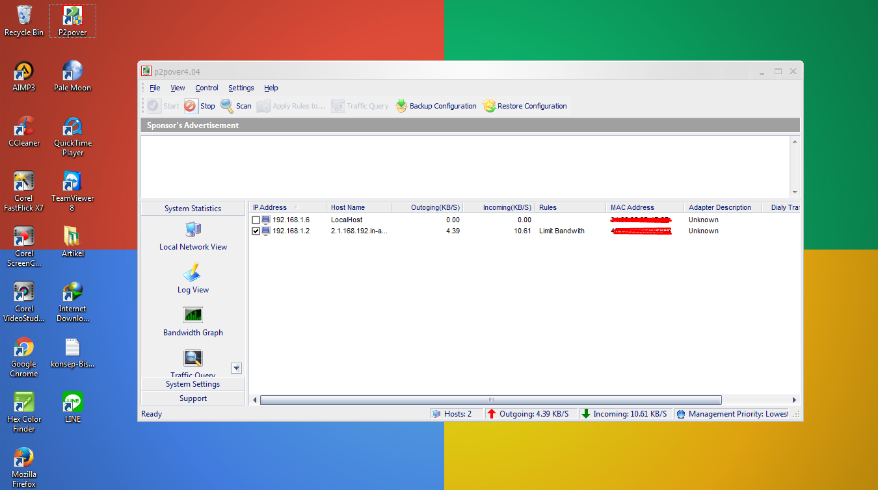This screenshot has width=878, height=490.
Task: Click the greyed Start toolbar button
Action: pos(163,106)
